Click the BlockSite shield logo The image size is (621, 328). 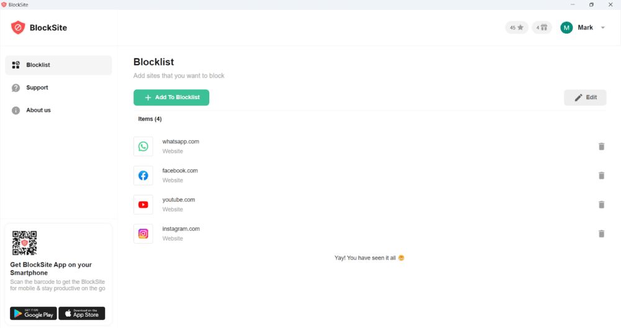18,28
